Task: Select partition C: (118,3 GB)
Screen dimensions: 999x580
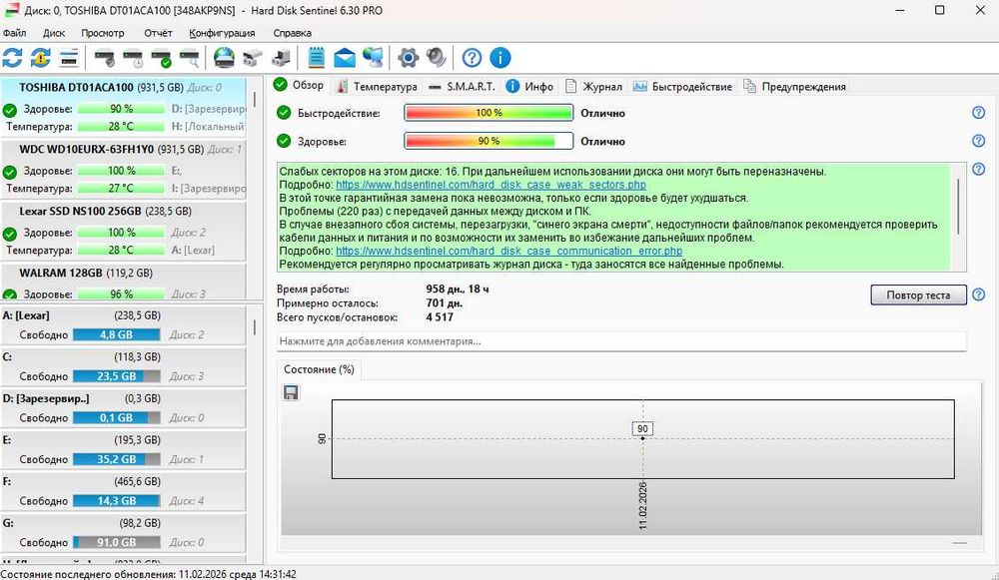Action: [123, 366]
